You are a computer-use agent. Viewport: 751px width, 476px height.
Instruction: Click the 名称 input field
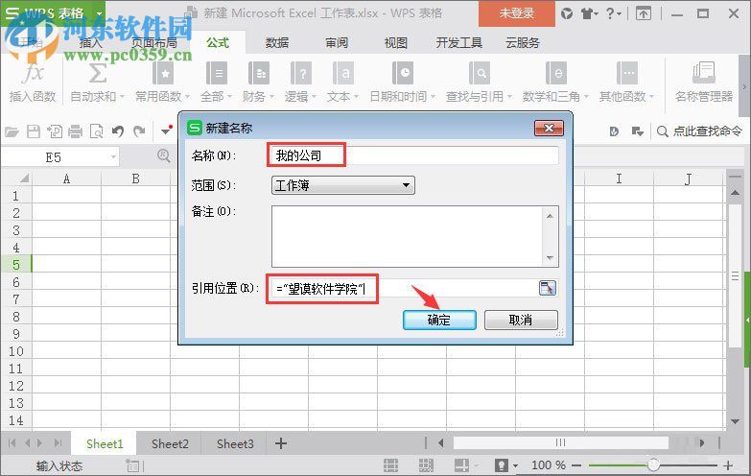413,155
